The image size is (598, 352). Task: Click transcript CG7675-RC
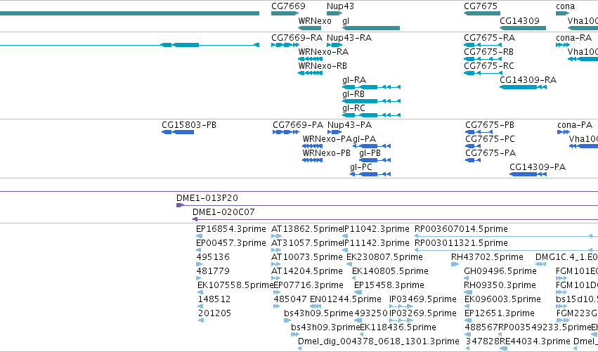(489, 66)
